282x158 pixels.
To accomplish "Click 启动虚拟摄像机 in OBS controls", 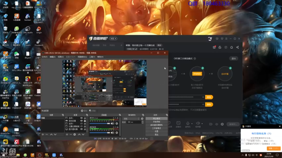I will pos(157,125).
